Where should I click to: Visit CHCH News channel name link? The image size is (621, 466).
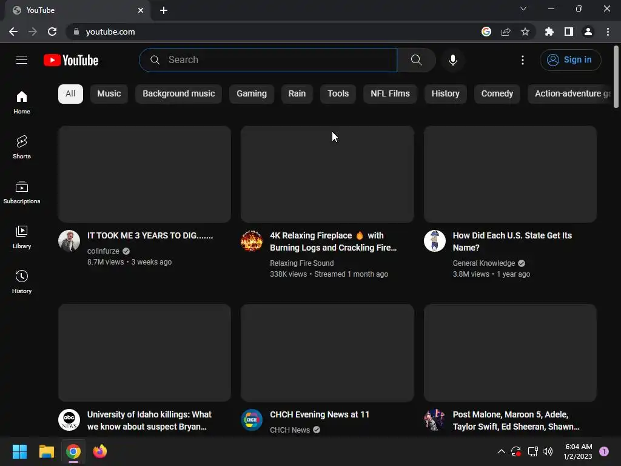tap(290, 430)
